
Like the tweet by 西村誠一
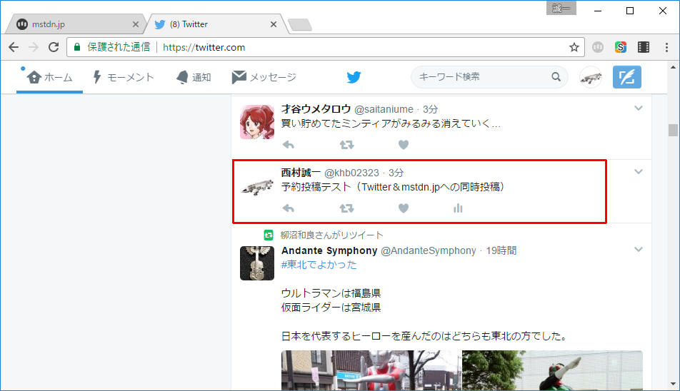403,208
